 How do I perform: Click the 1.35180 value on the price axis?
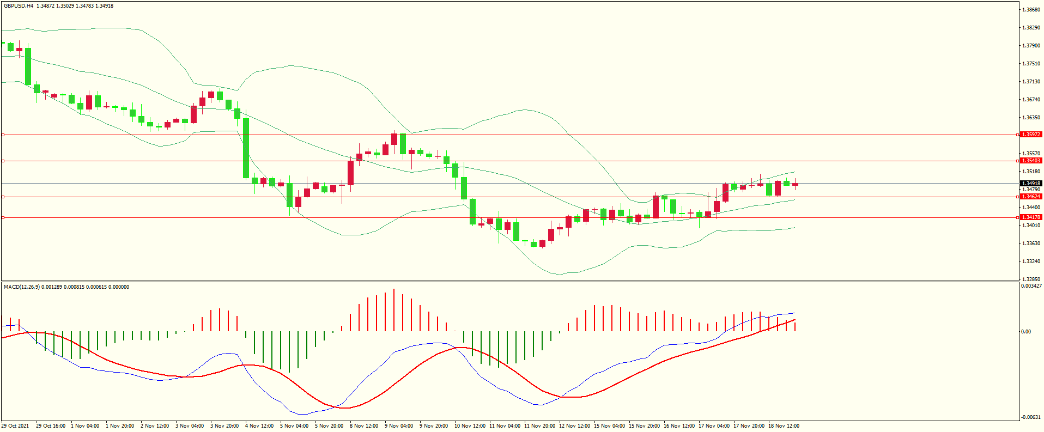click(x=1031, y=172)
